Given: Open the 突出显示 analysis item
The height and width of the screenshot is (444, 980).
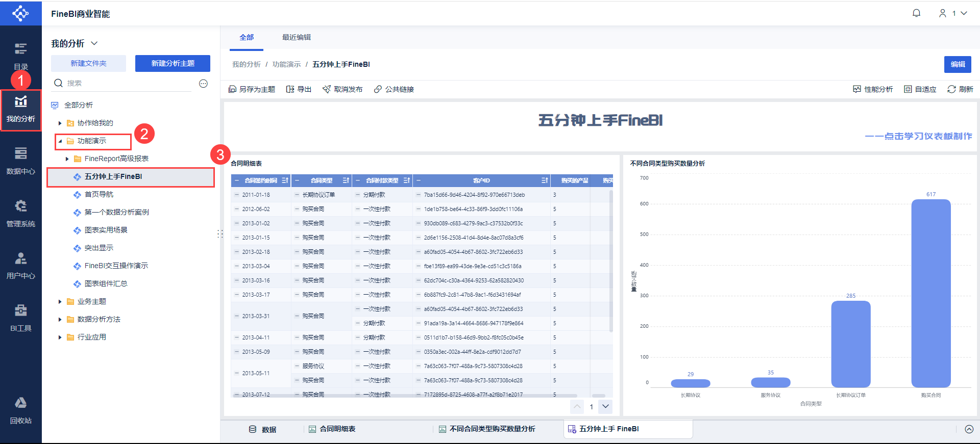Looking at the screenshot, I should 99,248.
